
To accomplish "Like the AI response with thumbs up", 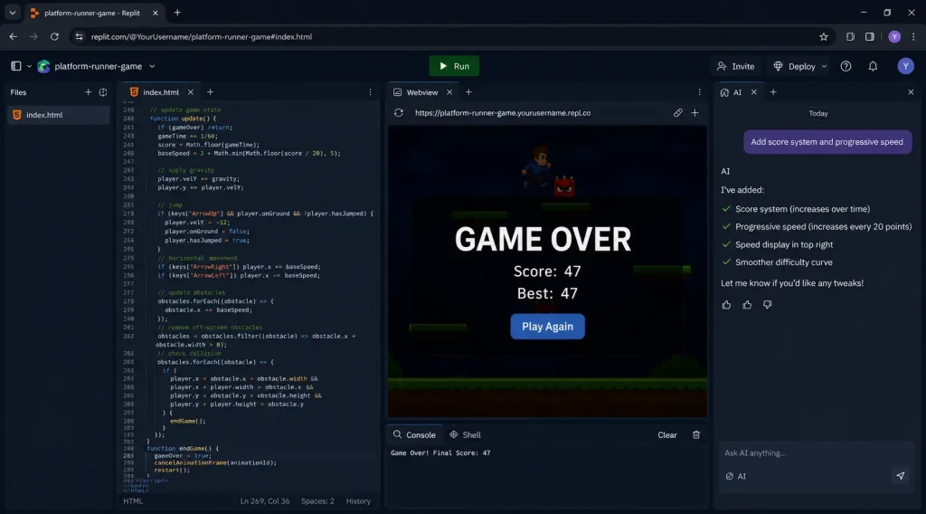I will click(x=726, y=305).
